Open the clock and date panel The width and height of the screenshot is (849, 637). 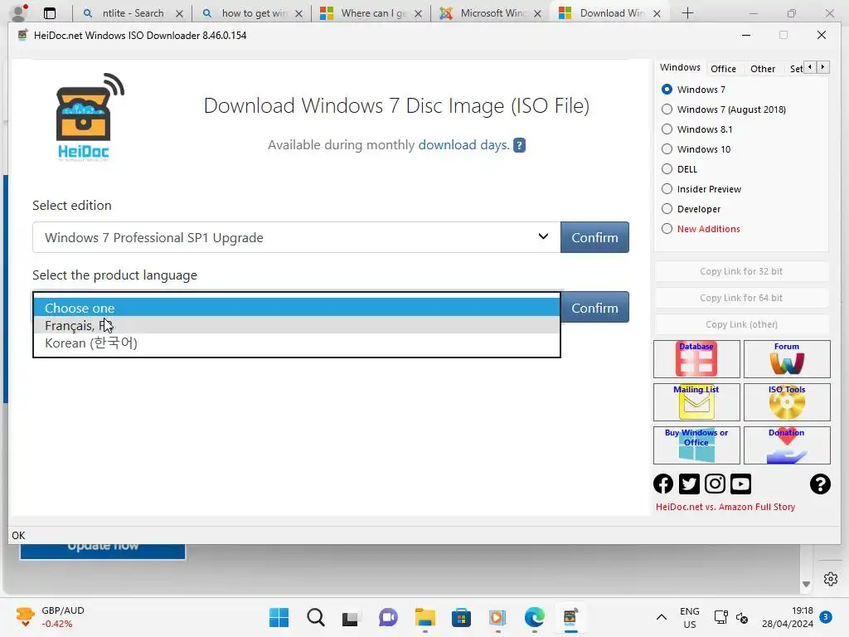[x=788, y=617]
